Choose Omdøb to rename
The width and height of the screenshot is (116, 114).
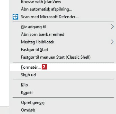[x=62, y=110]
